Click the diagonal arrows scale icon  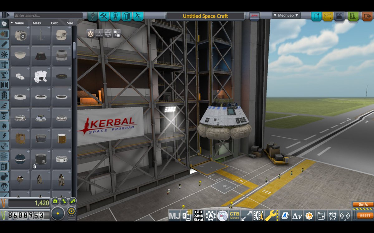(247, 215)
